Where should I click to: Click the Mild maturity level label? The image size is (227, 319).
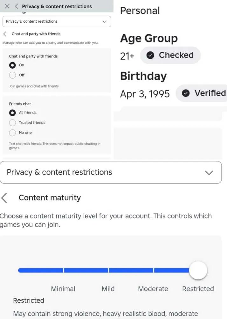[x=108, y=289]
